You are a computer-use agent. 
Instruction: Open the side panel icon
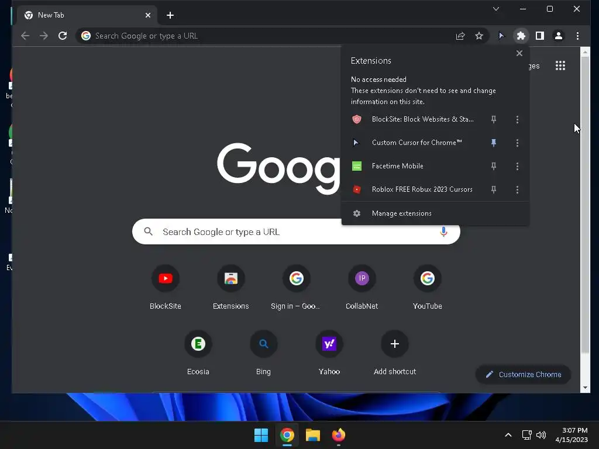pyautogui.click(x=540, y=36)
